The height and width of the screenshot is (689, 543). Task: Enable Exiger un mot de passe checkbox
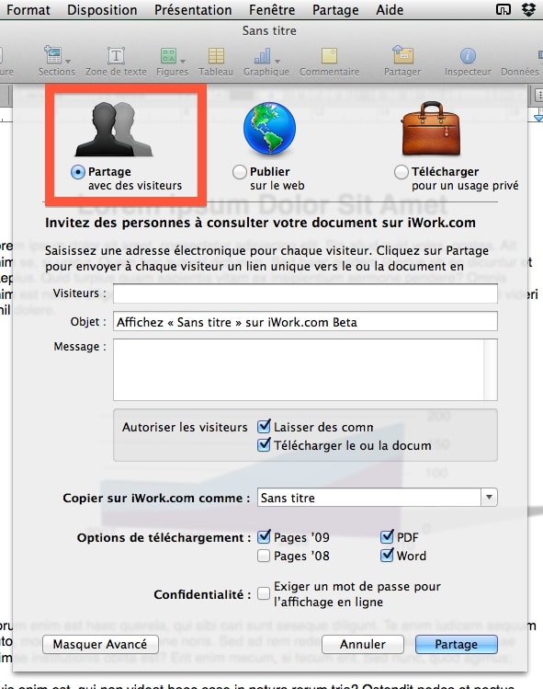pyautogui.click(x=264, y=593)
